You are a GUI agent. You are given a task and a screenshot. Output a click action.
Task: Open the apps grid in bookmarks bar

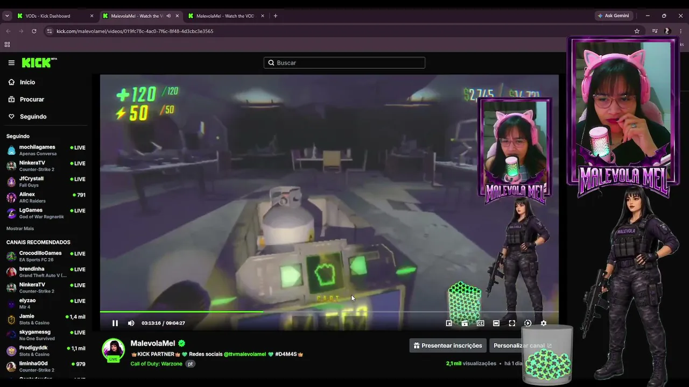[x=7, y=45]
